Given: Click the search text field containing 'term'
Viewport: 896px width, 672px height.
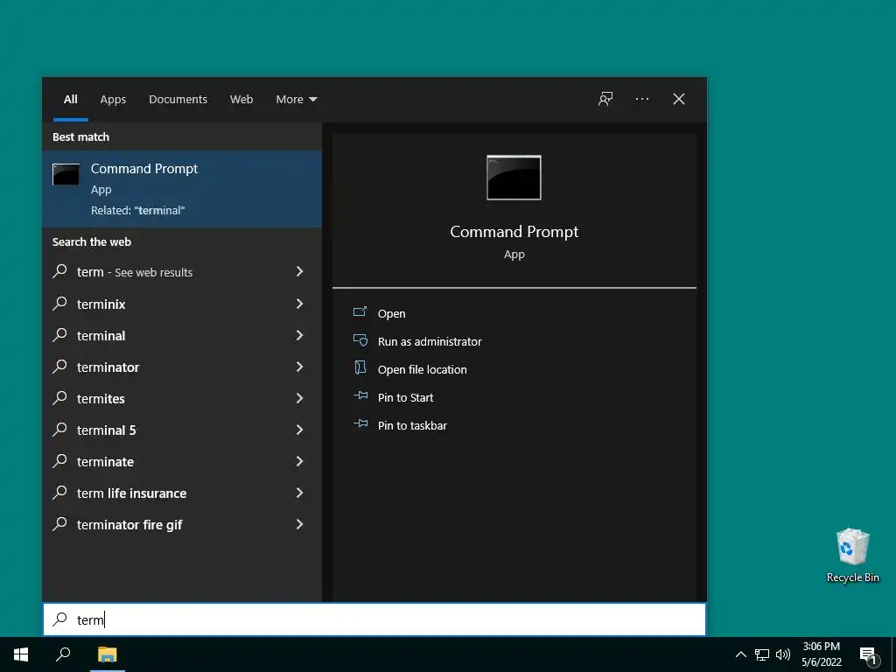Looking at the screenshot, I should pyautogui.click(x=374, y=619).
